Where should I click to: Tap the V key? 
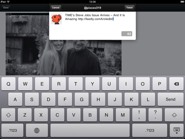74,115
